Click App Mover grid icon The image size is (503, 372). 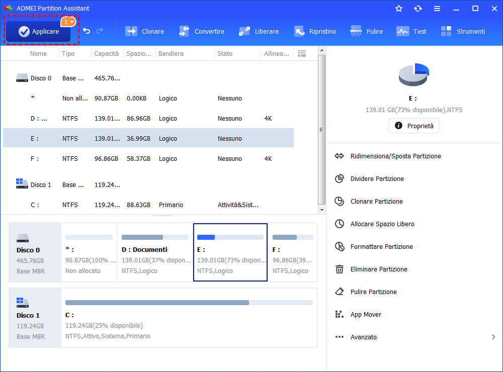pyautogui.click(x=340, y=314)
